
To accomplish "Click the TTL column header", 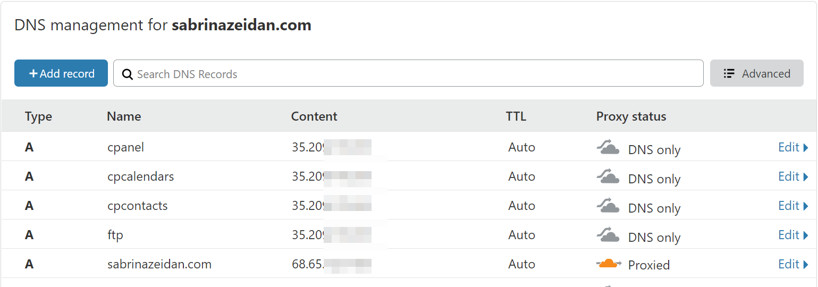I will [x=516, y=116].
